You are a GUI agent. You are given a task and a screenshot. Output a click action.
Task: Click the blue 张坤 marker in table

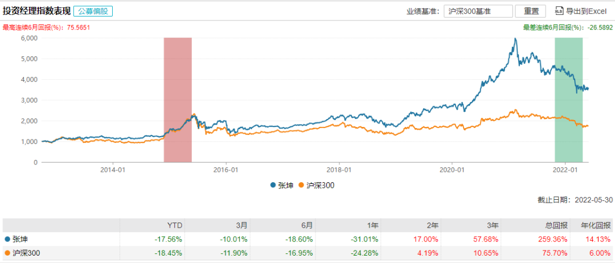[x=7, y=239]
